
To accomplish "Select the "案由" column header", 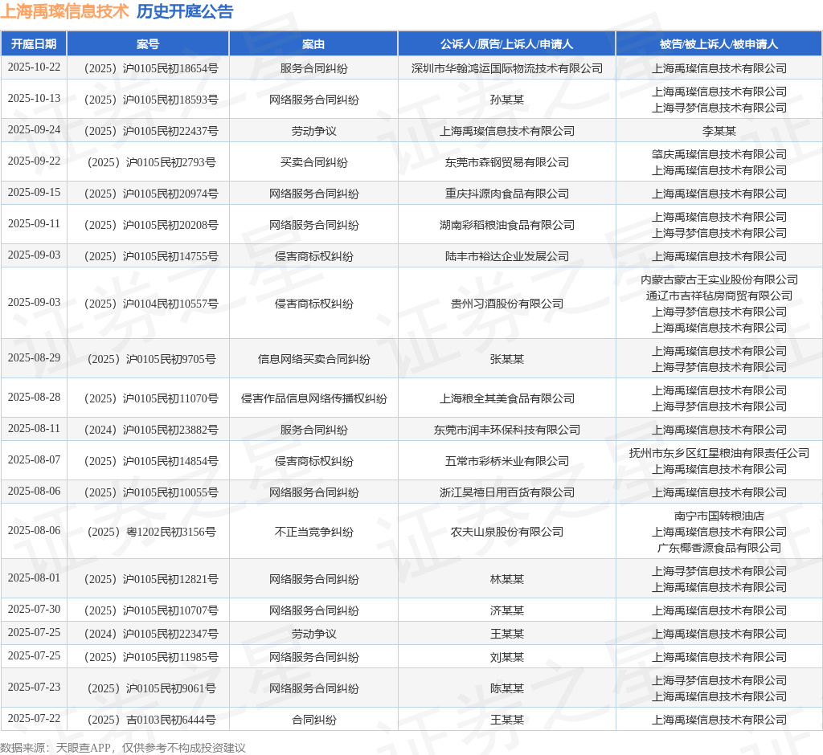I will [313, 44].
